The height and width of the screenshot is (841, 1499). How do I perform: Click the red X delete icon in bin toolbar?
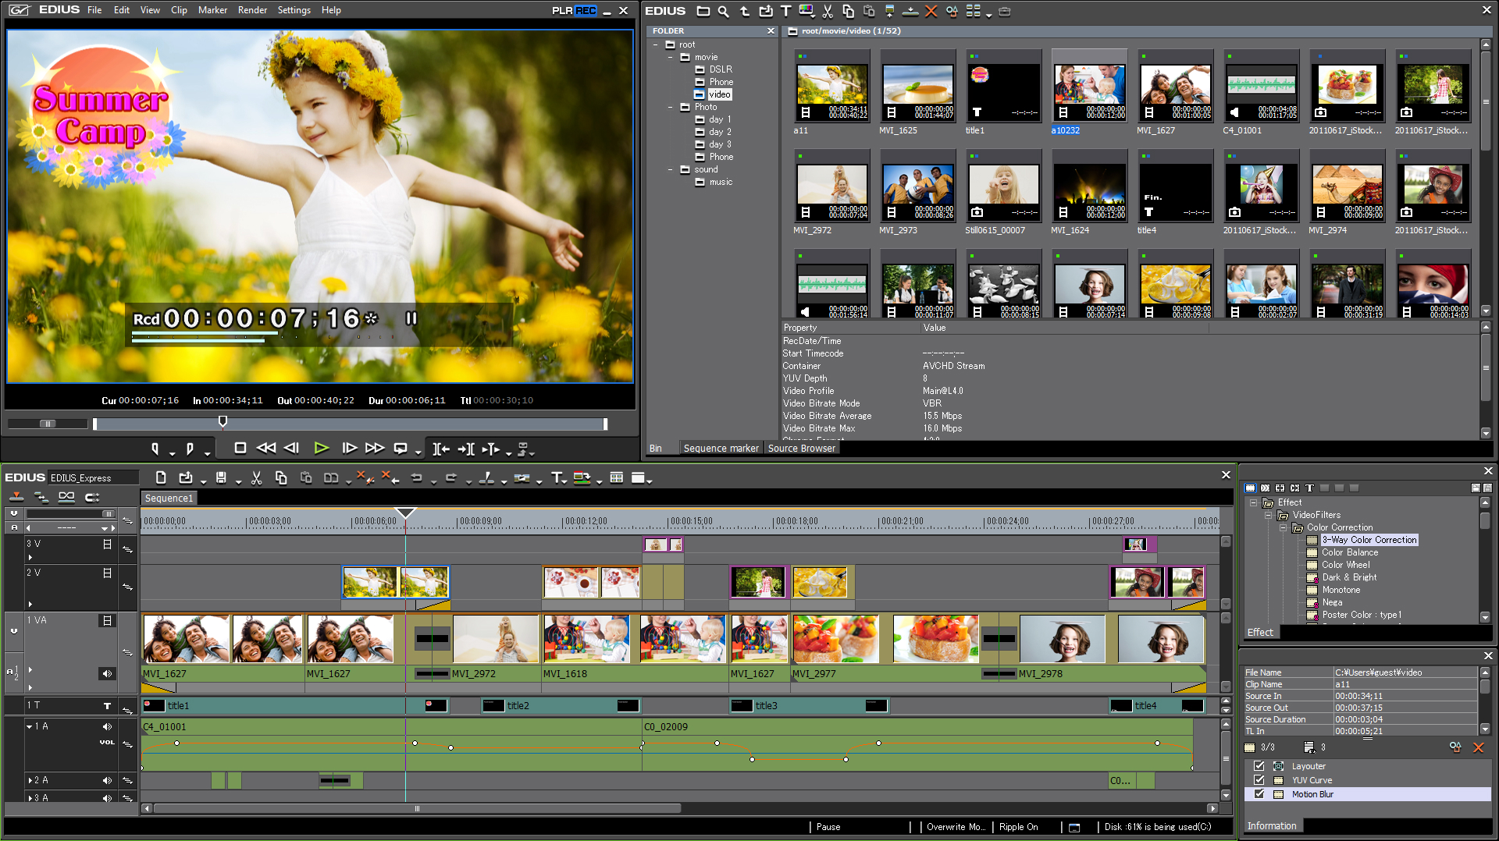click(931, 11)
